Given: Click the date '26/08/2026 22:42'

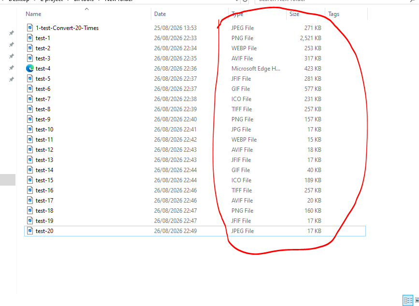Looking at the screenshot, I should (175, 140).
